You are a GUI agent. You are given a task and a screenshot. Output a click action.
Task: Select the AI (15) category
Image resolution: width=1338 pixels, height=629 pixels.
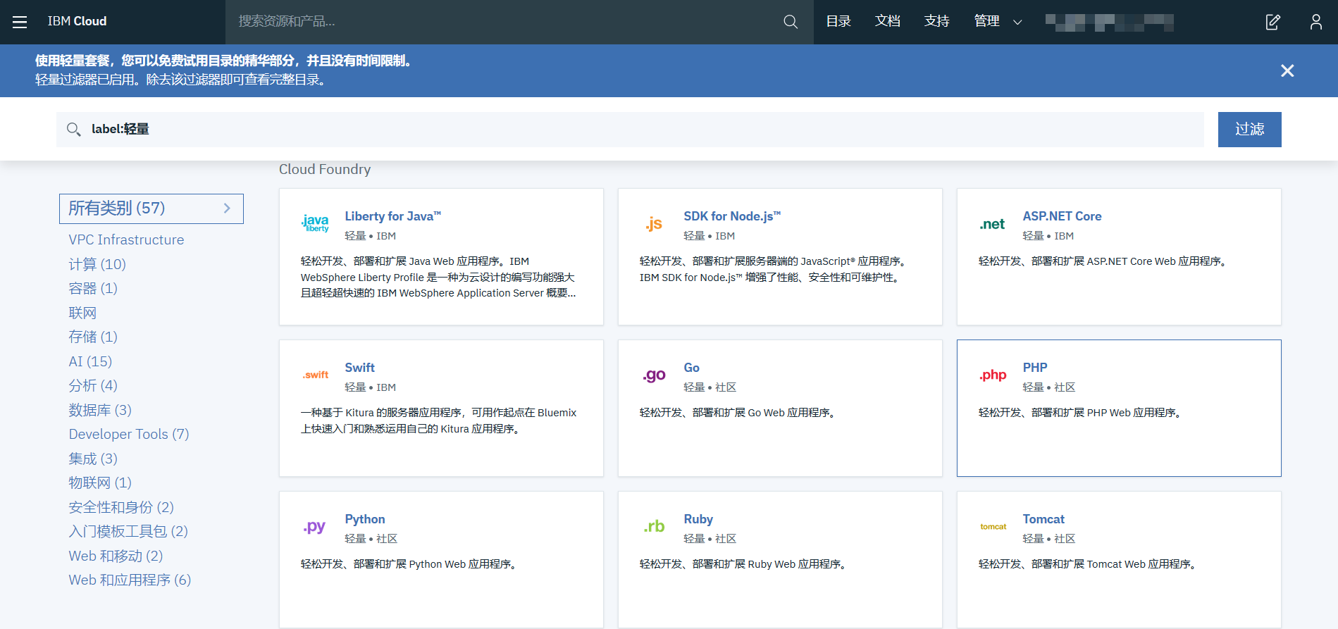point(90,361)
